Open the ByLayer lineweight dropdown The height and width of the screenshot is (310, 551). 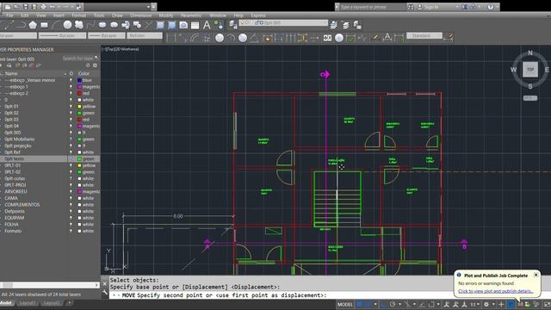[x=107, y=35]
